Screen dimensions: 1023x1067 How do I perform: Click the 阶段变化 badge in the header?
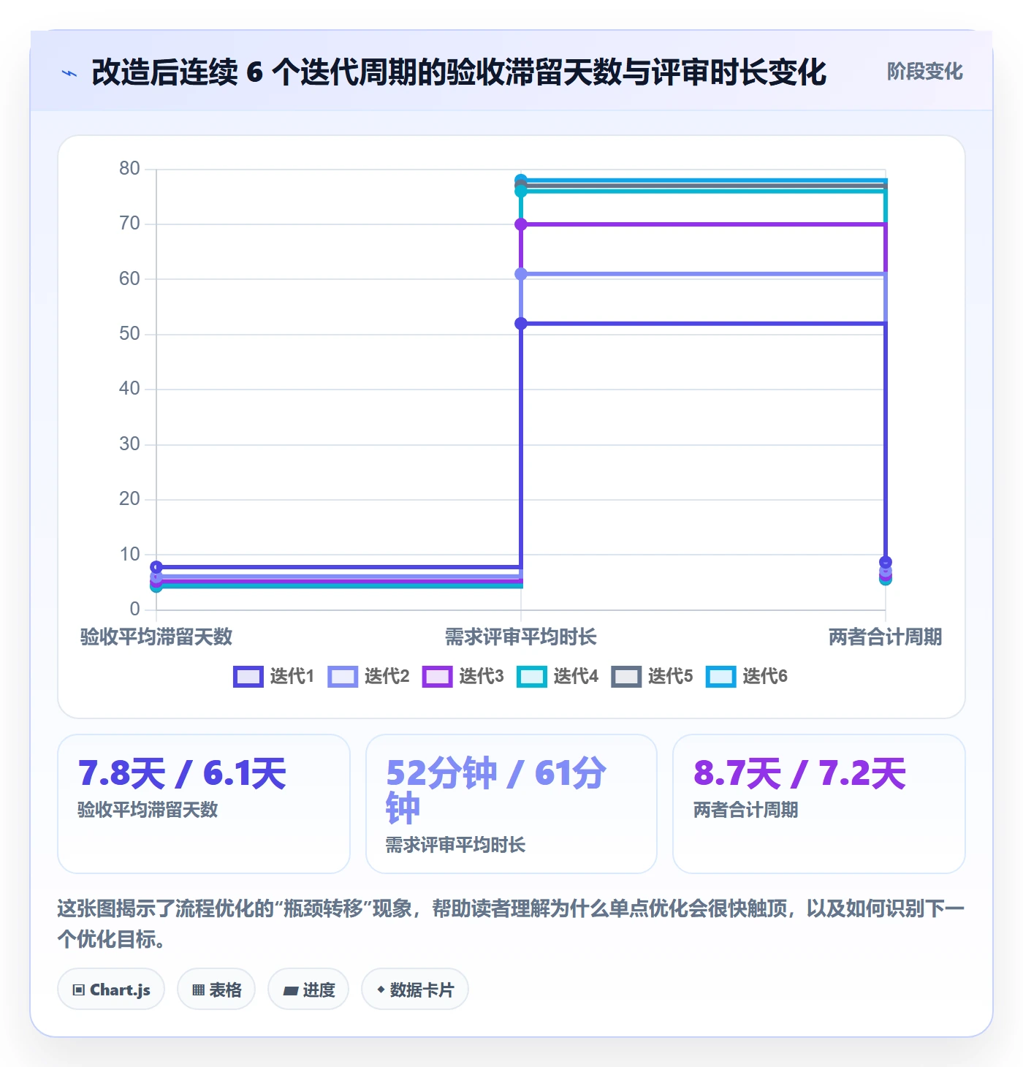(x=924, y=72)
